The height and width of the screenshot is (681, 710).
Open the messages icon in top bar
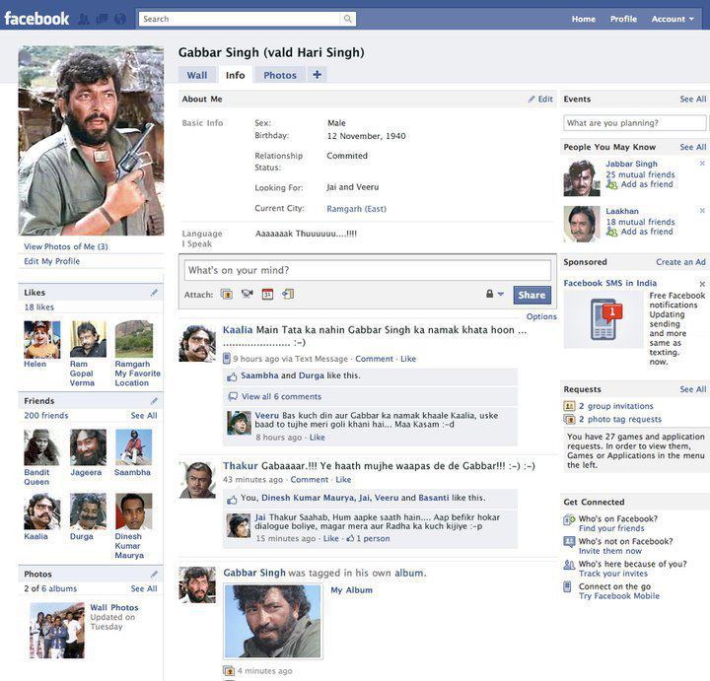[x=102, y=19]
